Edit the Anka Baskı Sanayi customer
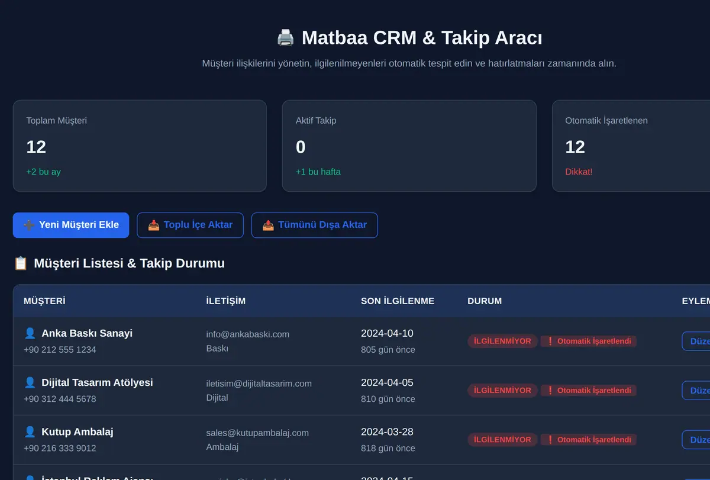710x480 pixels. pyautogui.click(x=696, y=341)
